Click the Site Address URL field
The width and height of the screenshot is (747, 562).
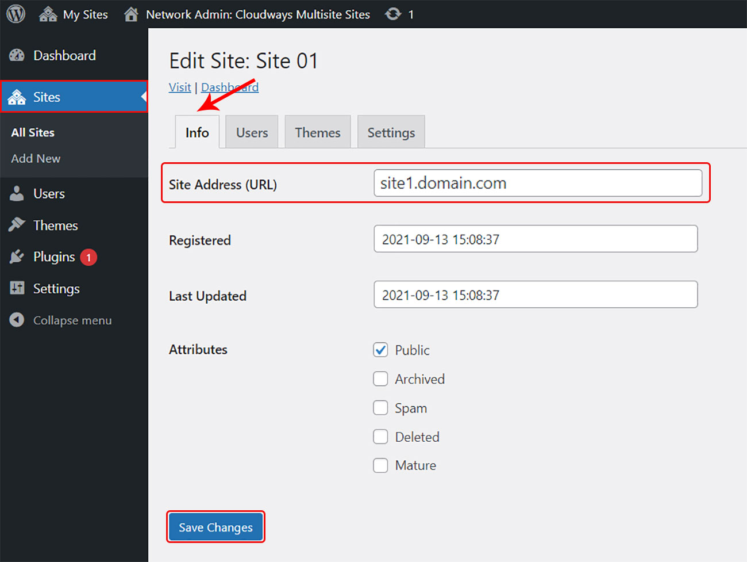coord(537,183)
